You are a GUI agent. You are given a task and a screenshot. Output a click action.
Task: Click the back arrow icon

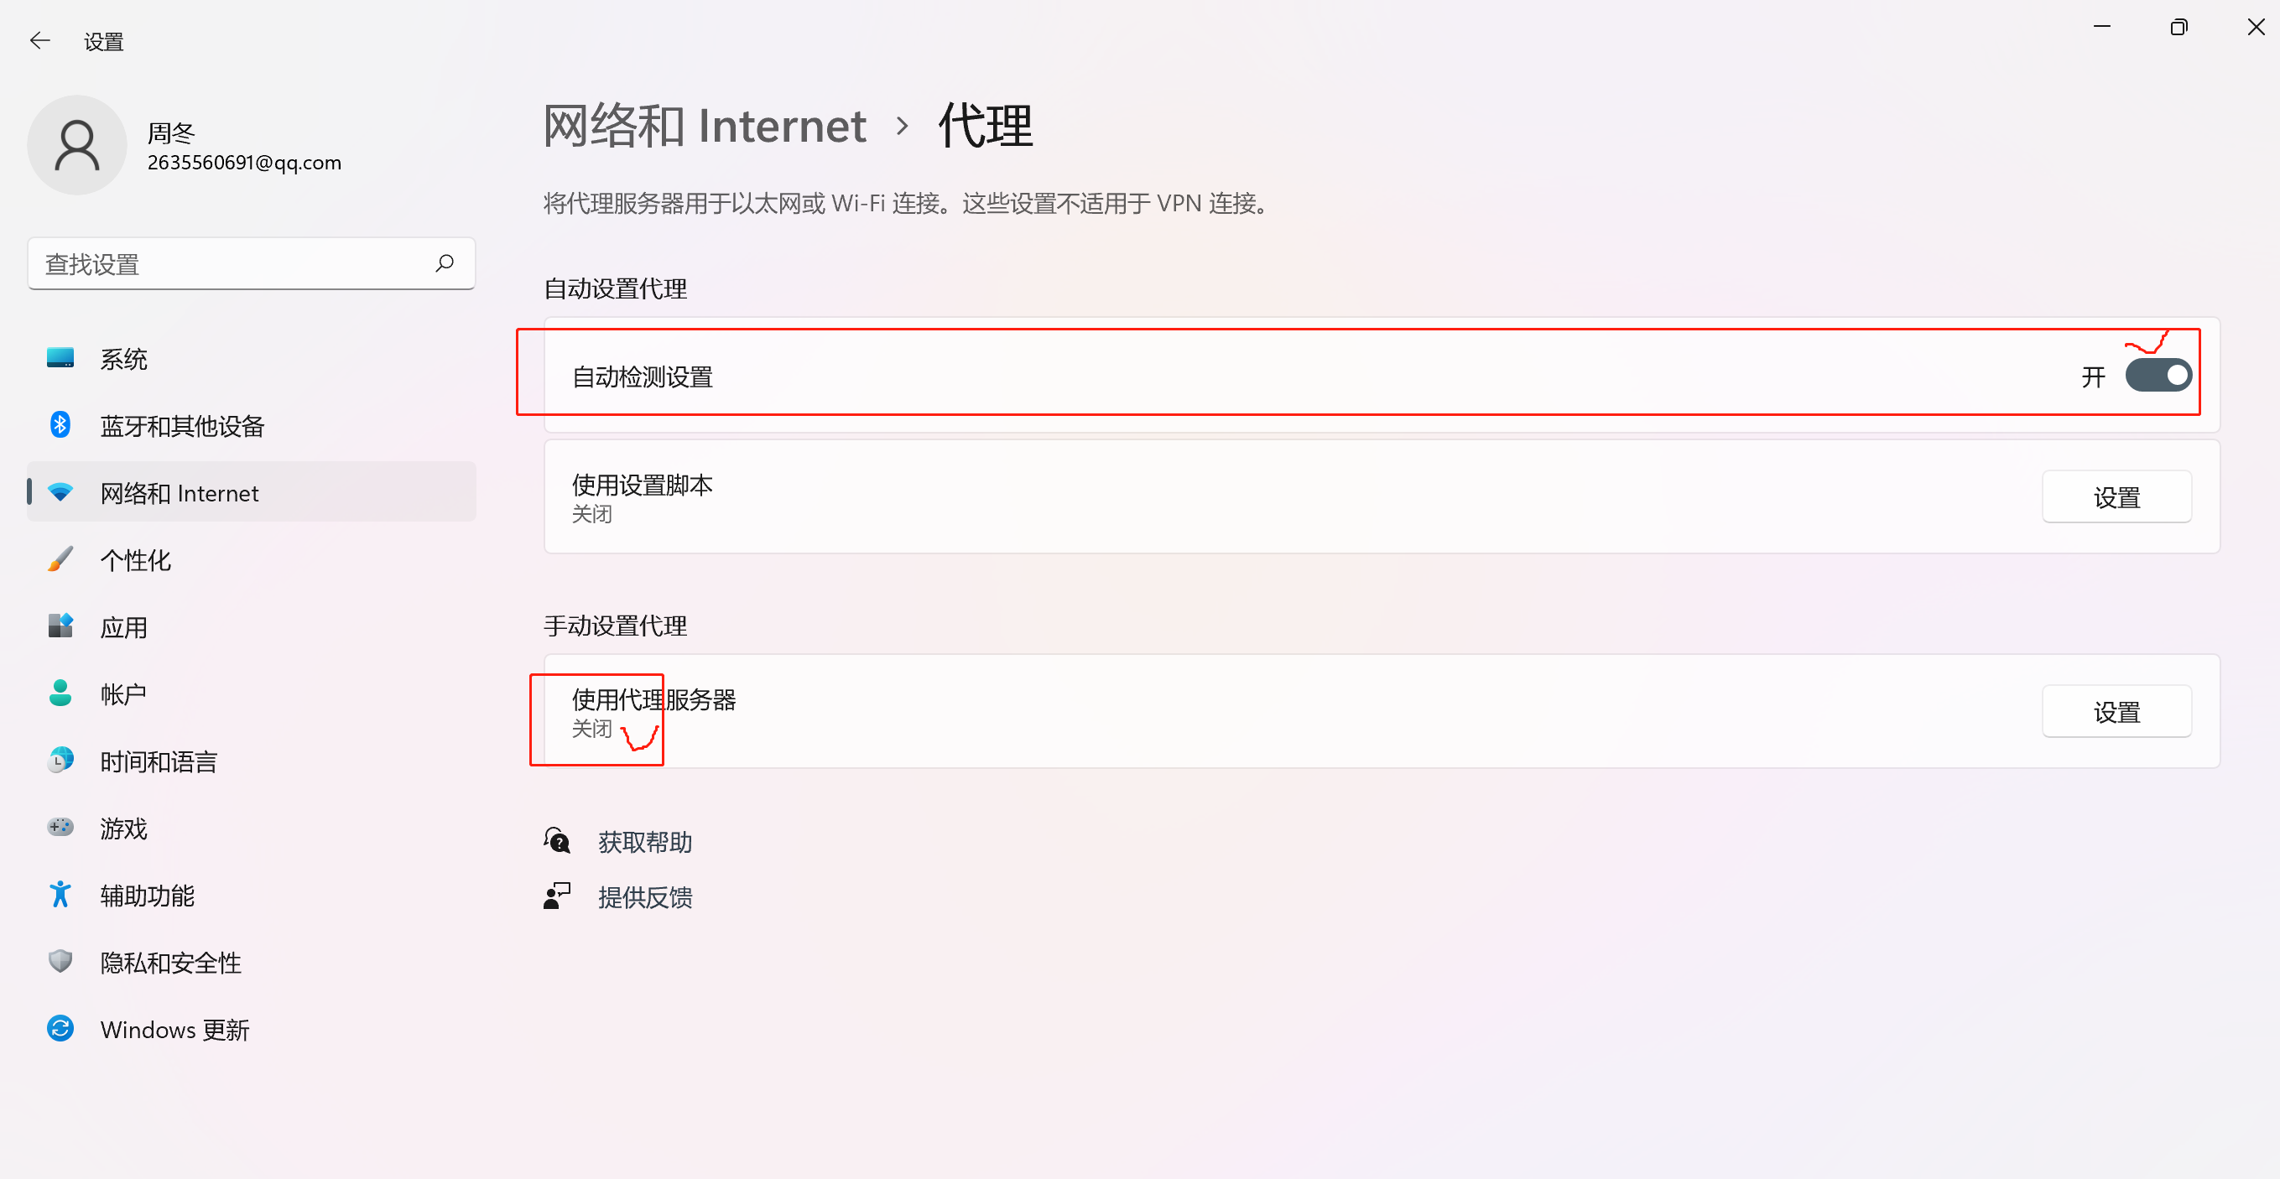pyautogui.click(x=39, y=41)
